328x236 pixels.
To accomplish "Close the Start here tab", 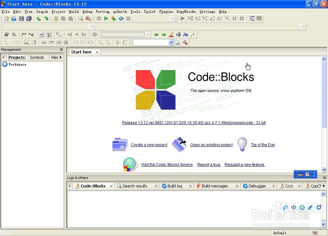I will coord(97,52).
